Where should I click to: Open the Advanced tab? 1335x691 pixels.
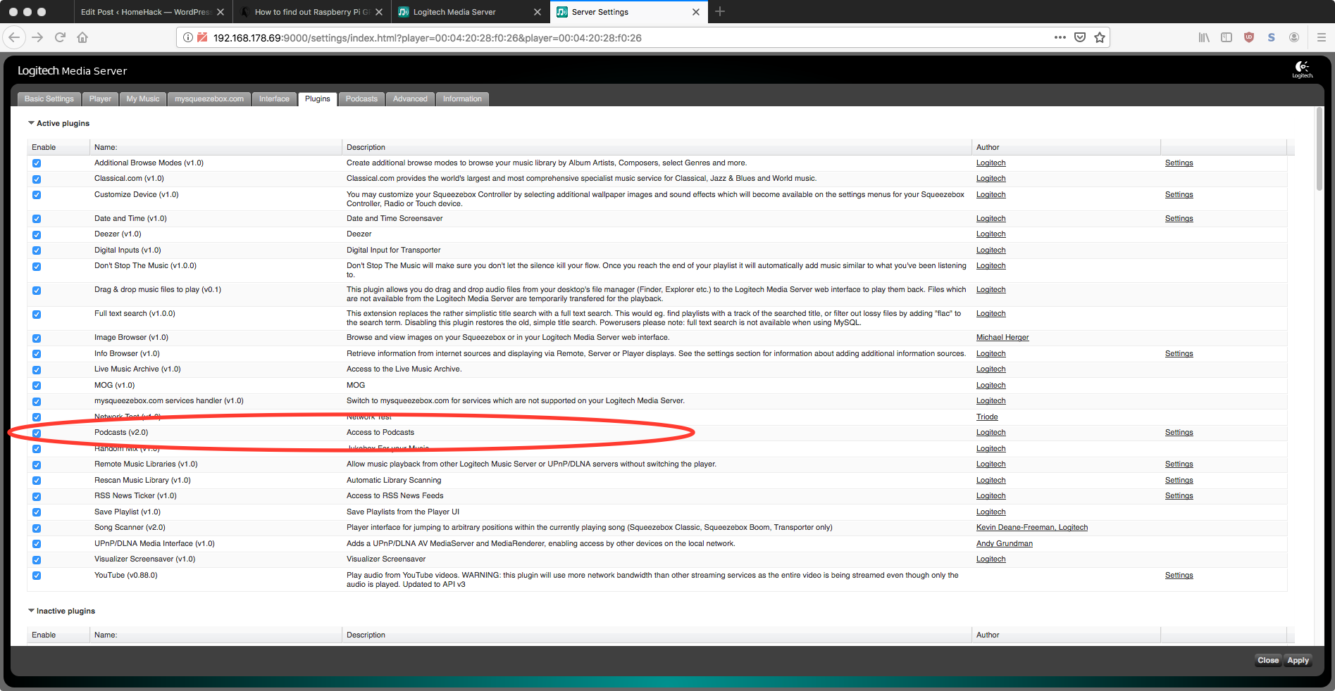410,99
